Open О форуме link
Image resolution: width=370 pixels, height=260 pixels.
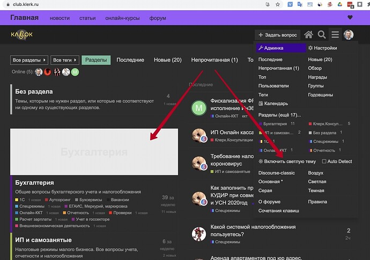click(269, 202)
